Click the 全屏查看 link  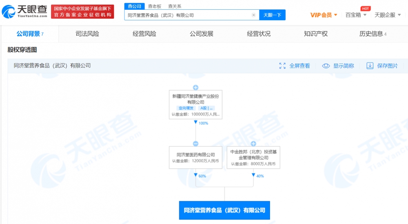tap(299, 66)
